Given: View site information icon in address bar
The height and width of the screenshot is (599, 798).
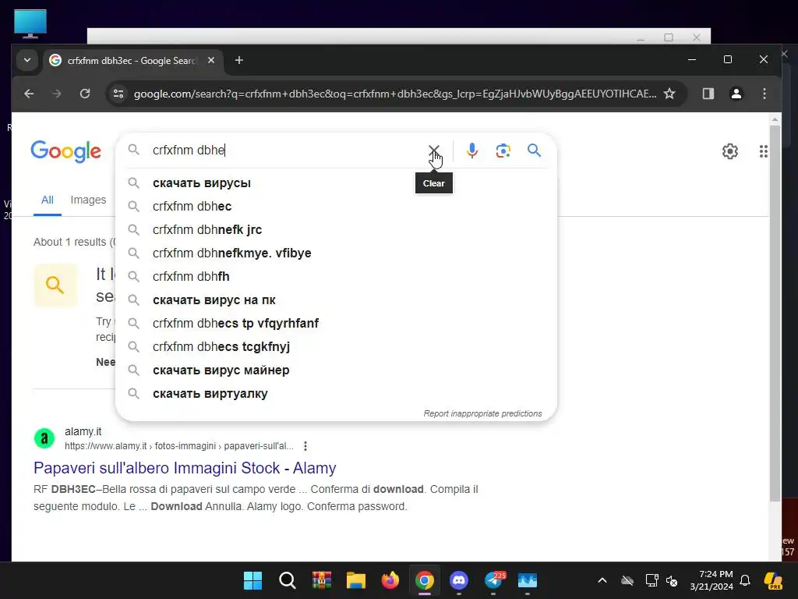Looking at the screenshot, I should tap(118, 94).
